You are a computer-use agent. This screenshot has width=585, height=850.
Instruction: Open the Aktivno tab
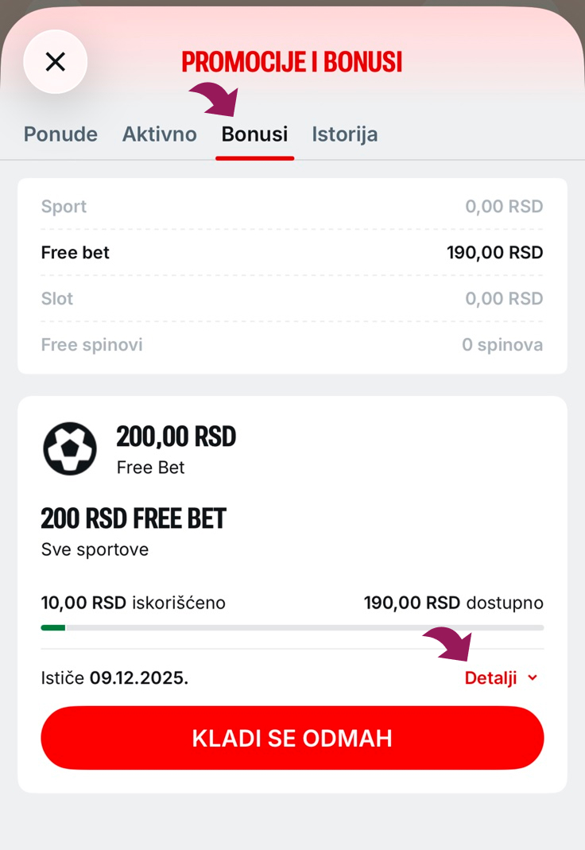pyautogui.click(x=159, y=134)
